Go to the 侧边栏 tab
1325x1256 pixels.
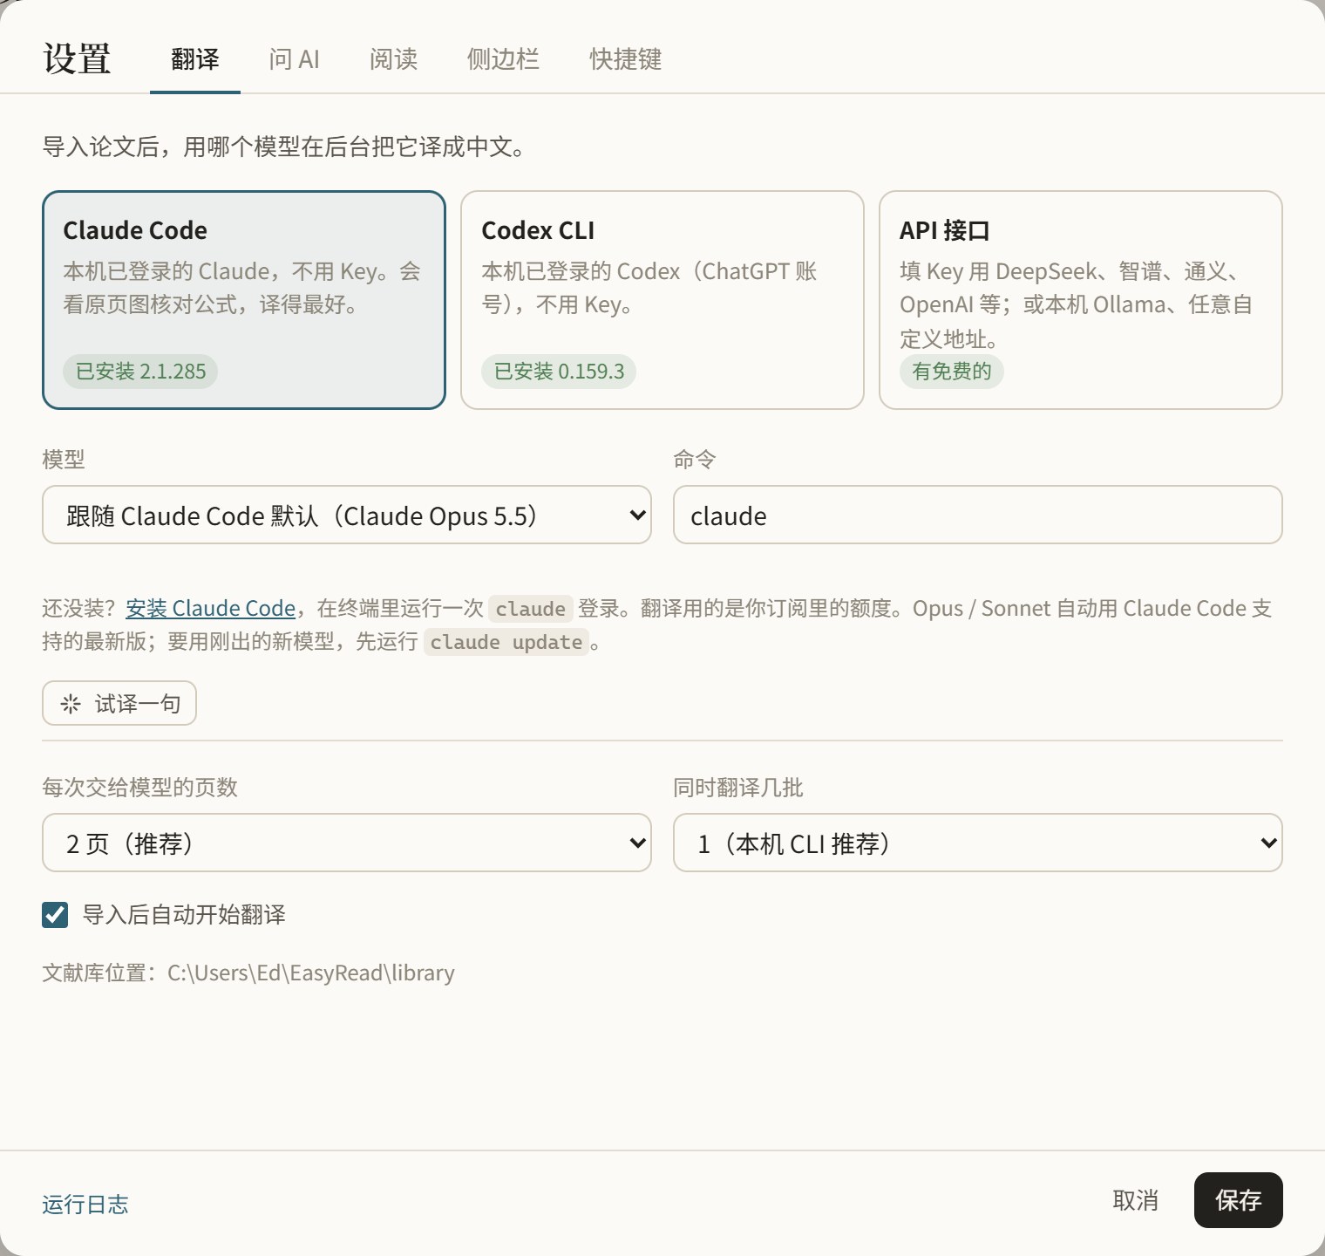pyautogui.click(x=503, y=59)
